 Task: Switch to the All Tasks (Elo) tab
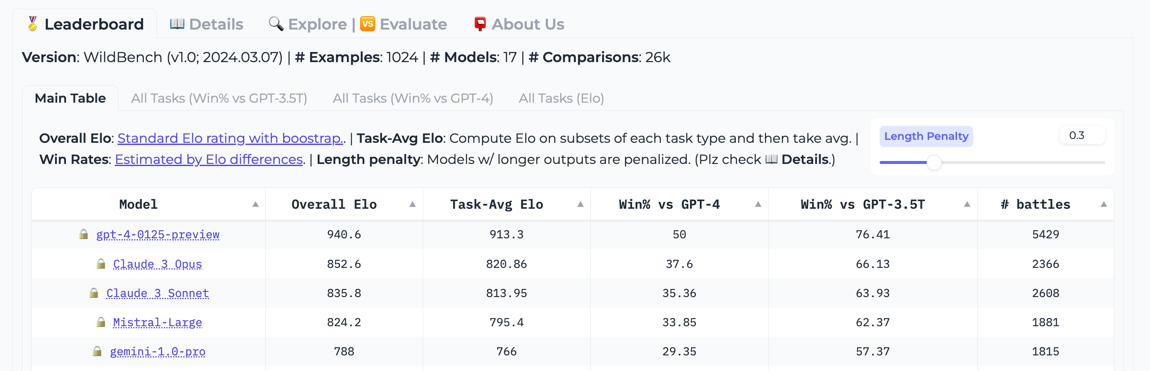(x=561, y=98)
